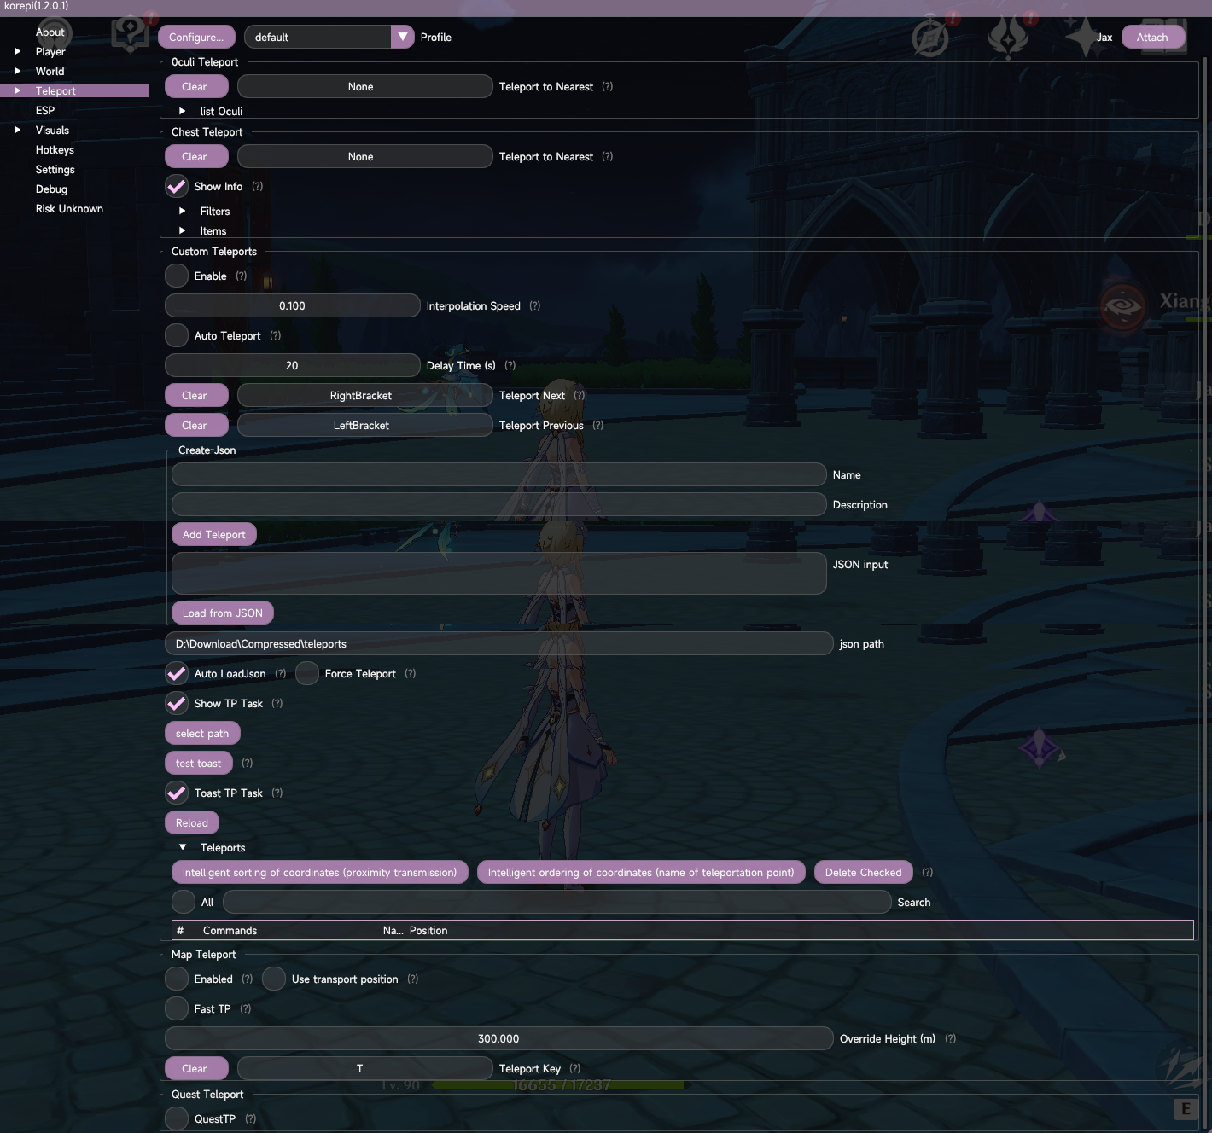This screenshot has width=1212, height=1133.
Task: Toggle Auto Teleport checkbox
Action: 177,335
